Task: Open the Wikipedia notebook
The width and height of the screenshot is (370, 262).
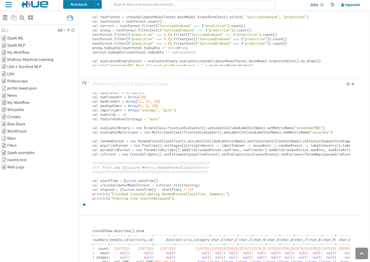Action: [16, 110]
